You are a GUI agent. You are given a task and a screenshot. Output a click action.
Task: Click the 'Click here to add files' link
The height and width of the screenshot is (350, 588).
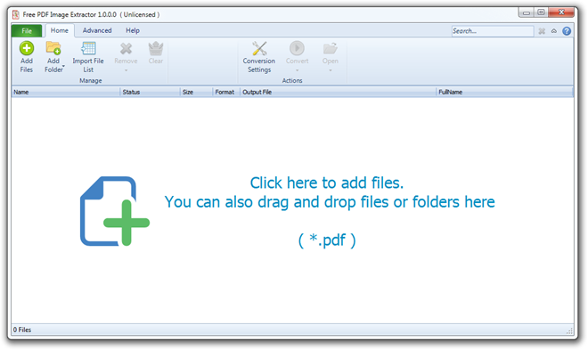pyautogui.click(x=327, y=183)
